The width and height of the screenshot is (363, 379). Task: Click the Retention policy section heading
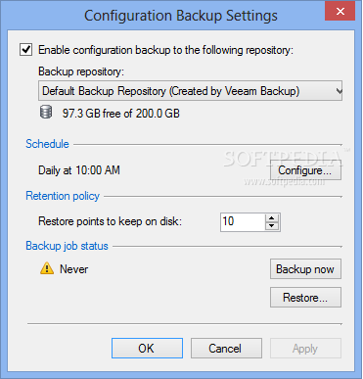63,196
